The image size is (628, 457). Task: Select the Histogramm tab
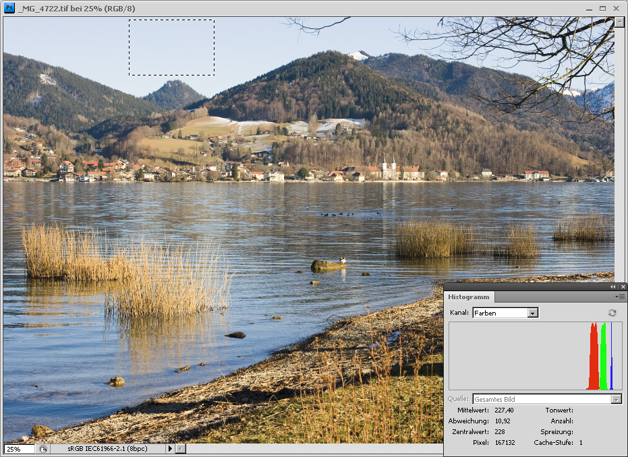click(469, 297)
